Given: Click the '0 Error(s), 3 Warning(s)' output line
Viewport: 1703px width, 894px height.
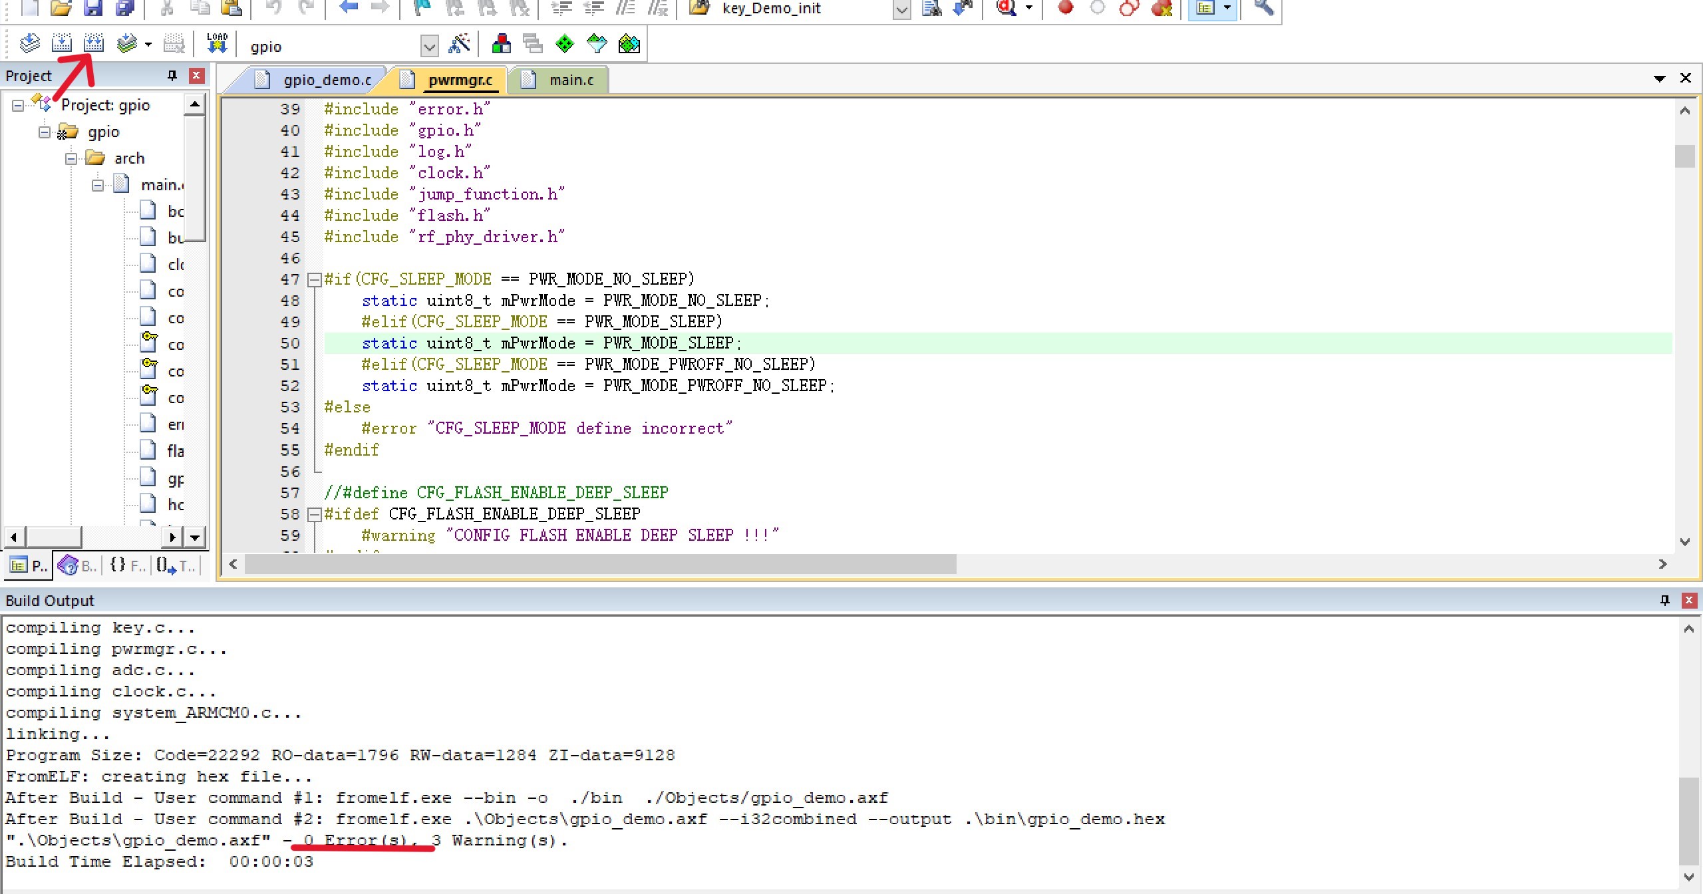Looking at the screenshot, I should pyautogui.click(x=286, y=840).
